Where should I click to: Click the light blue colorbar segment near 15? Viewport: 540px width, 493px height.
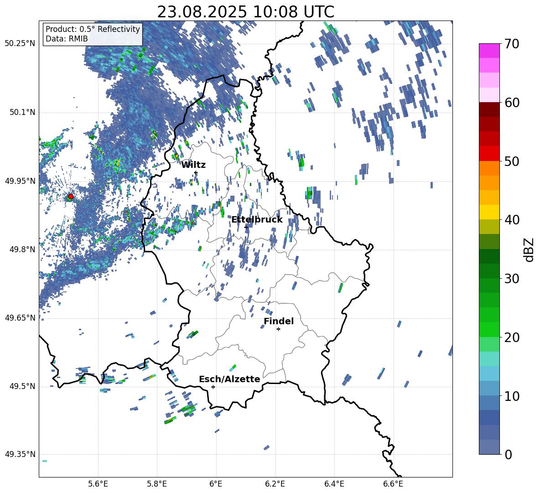489,374
